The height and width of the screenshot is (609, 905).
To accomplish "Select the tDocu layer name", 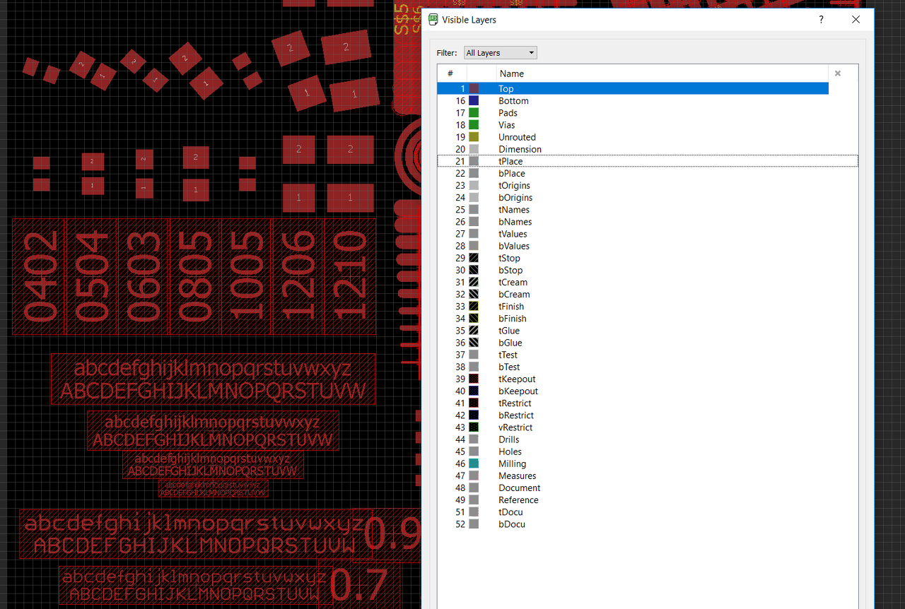I will pos(510,512).
